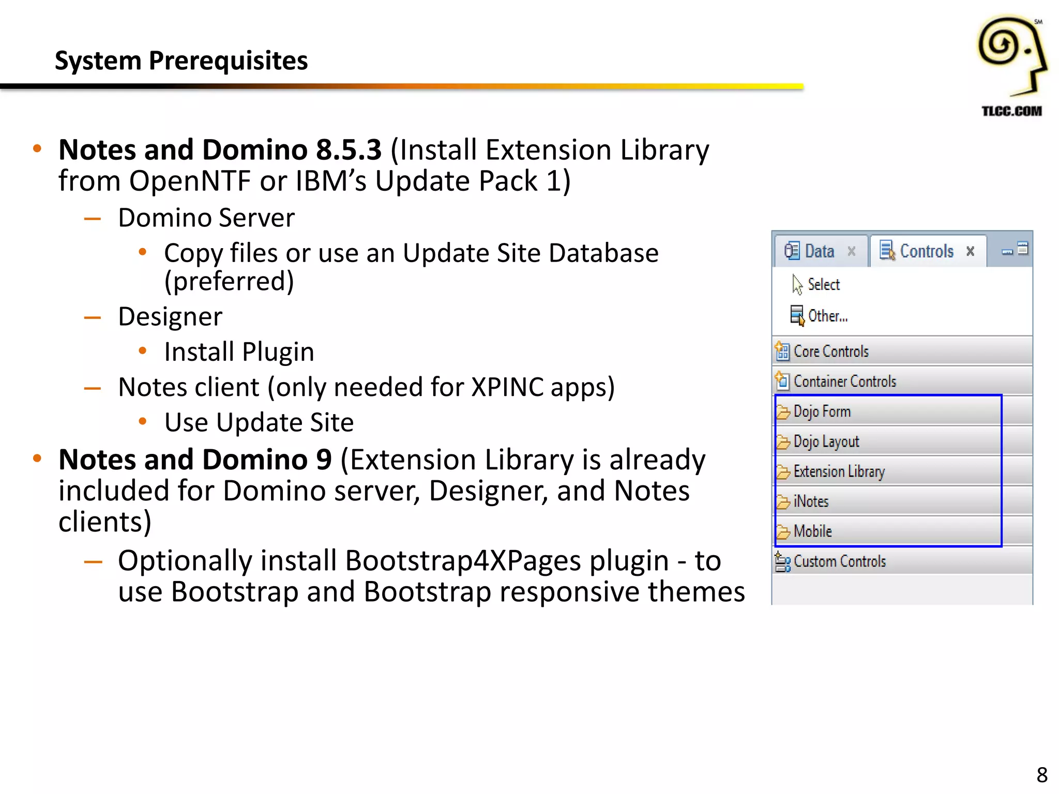Image resolution: width=1059 pixels, height=794 pixels.
Task: Click the Dojo Form folder icon
Action: pos(783,412)
